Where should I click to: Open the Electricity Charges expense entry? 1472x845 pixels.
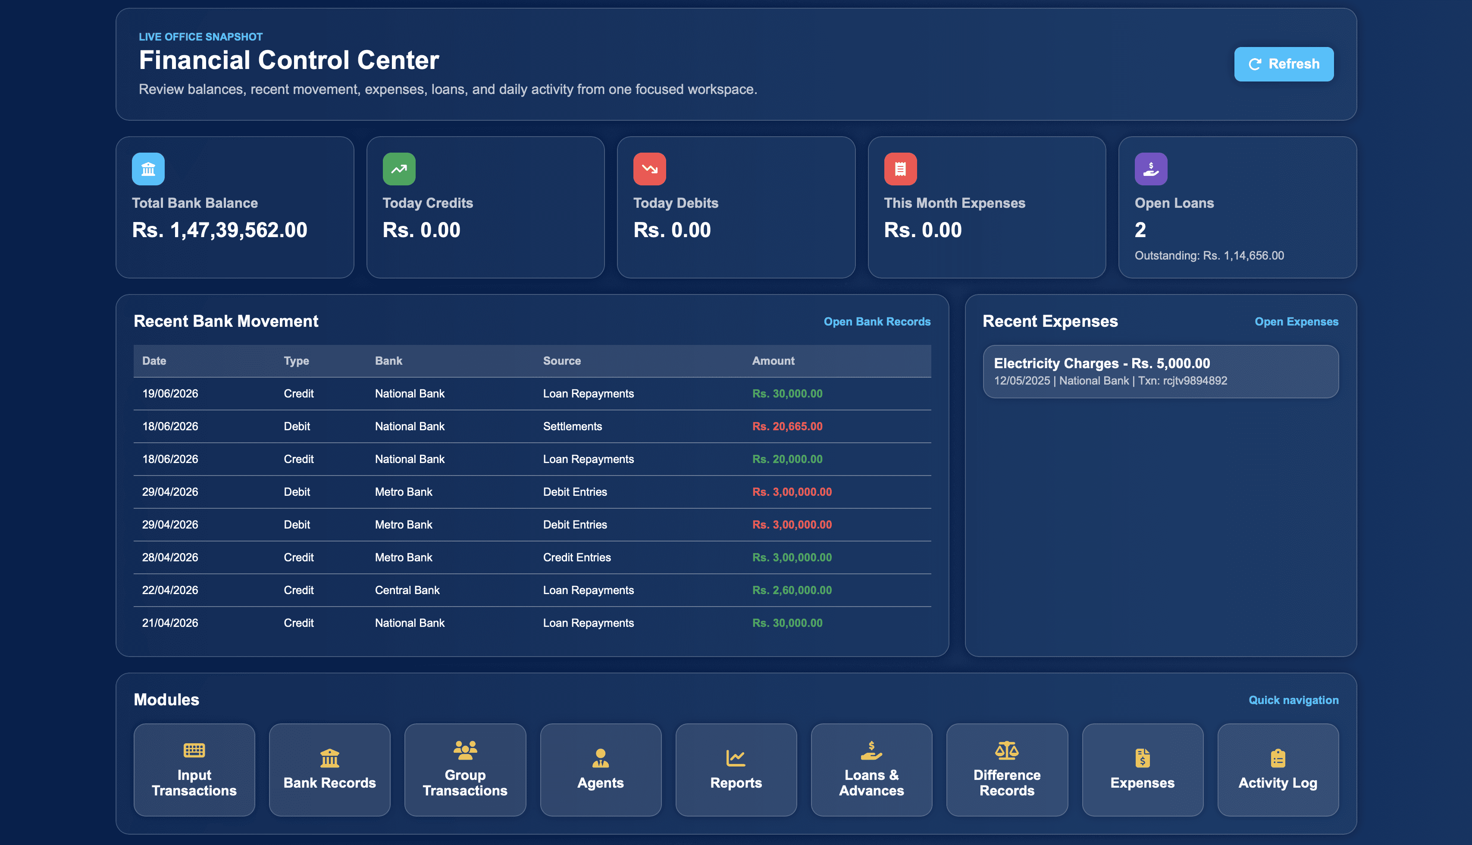click(x=1160, y=372)
